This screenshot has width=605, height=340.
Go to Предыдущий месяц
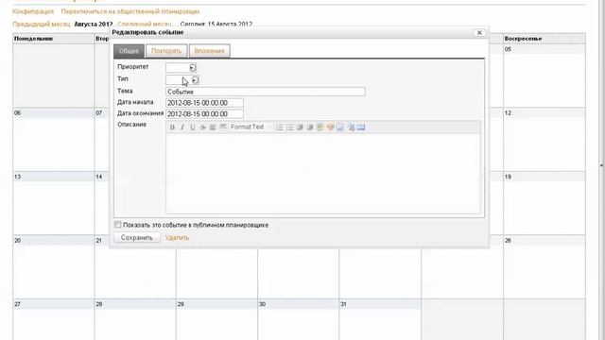click(42, 24)
